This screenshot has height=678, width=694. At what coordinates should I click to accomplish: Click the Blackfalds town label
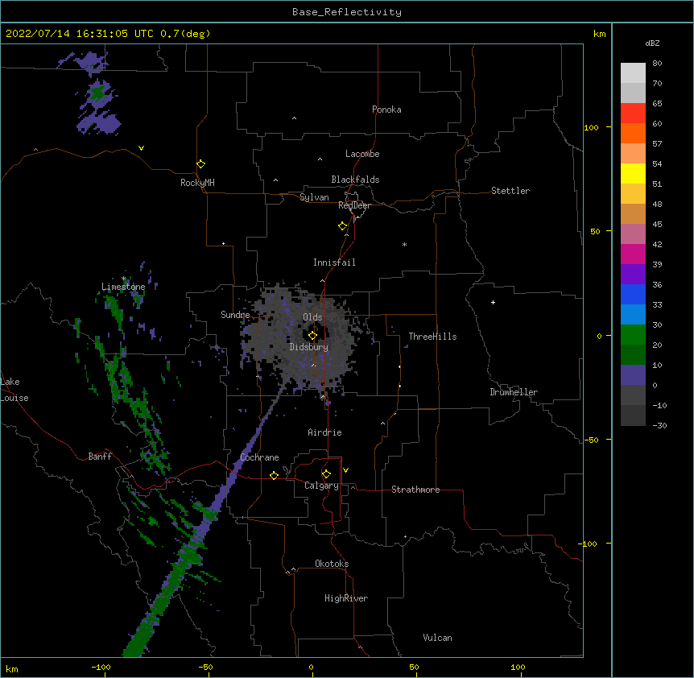click(355, 180)
